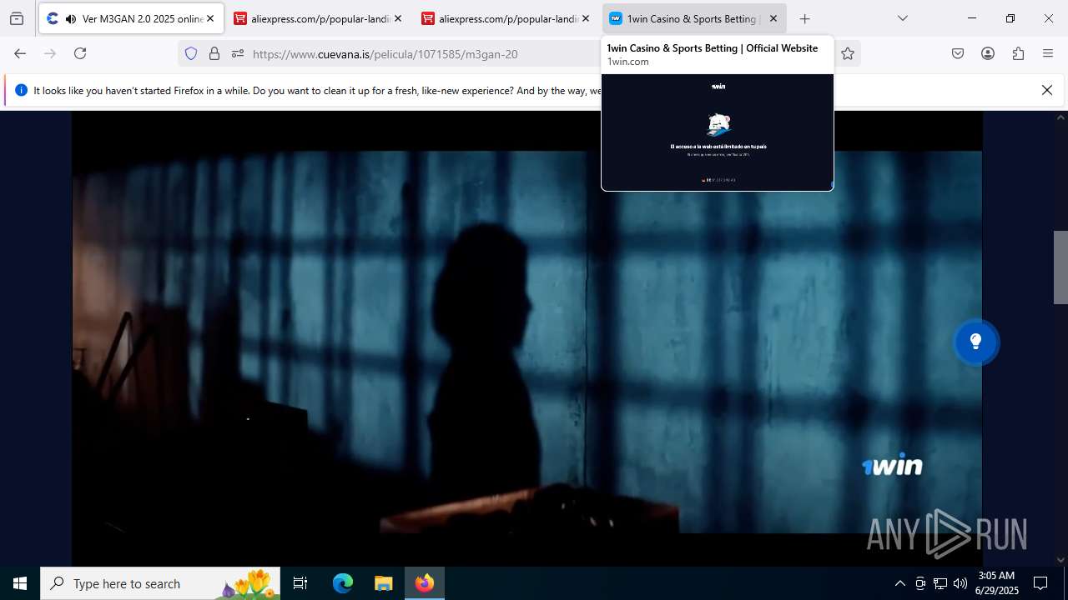Go forward one page
This screenshot has width=1068, height=600.
50,53
